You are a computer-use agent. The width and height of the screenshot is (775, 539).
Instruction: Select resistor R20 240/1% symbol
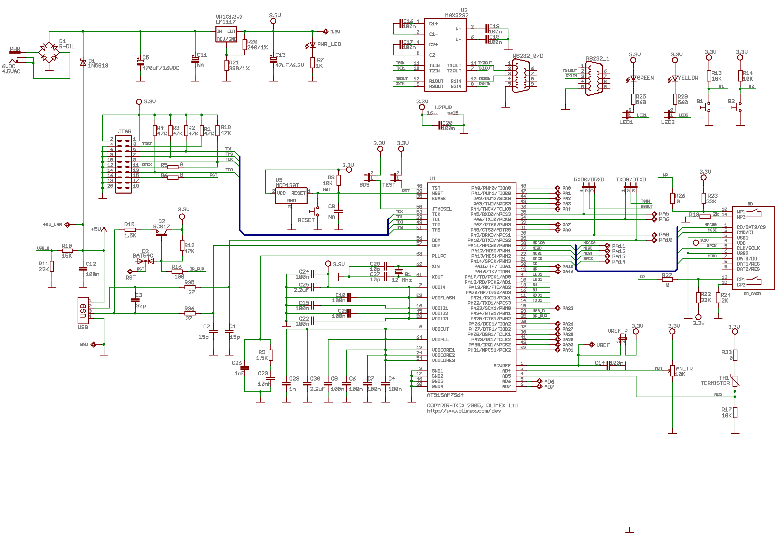pyautogui.click(x=245, y=45)
